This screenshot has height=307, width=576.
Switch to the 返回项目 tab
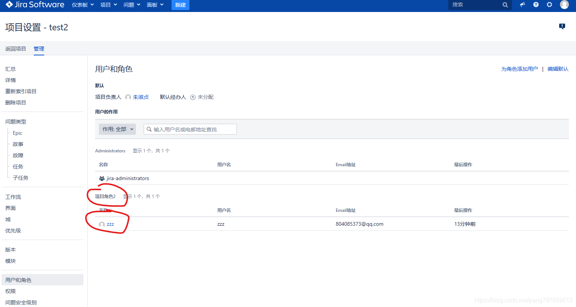coord(16,49)
